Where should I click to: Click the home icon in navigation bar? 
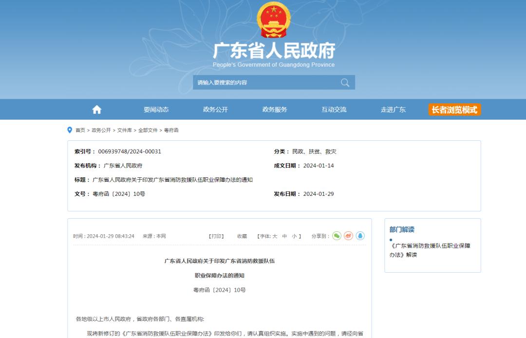click(x=97, y=110)
